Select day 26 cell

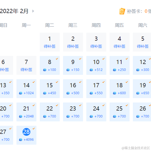[142, 112]
